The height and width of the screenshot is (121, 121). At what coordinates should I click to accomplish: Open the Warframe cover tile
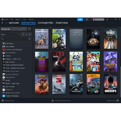(76, 84)
